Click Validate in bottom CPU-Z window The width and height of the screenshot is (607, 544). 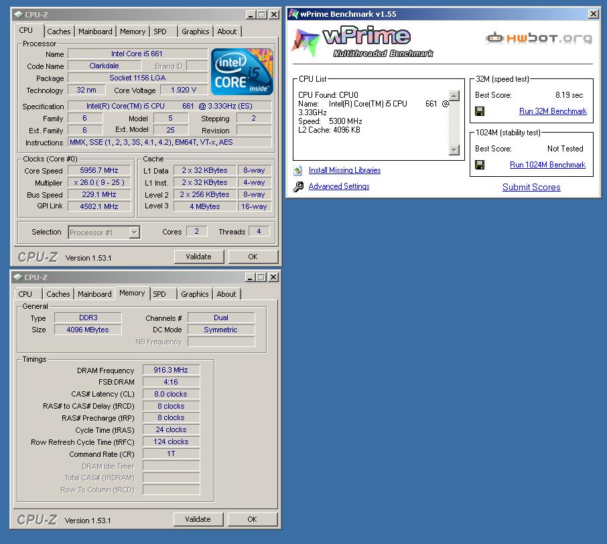pos(198,519)
